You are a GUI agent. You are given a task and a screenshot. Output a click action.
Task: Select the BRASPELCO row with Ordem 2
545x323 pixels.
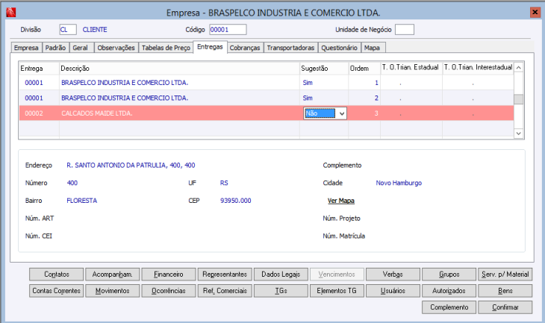[x=267, y=98]
